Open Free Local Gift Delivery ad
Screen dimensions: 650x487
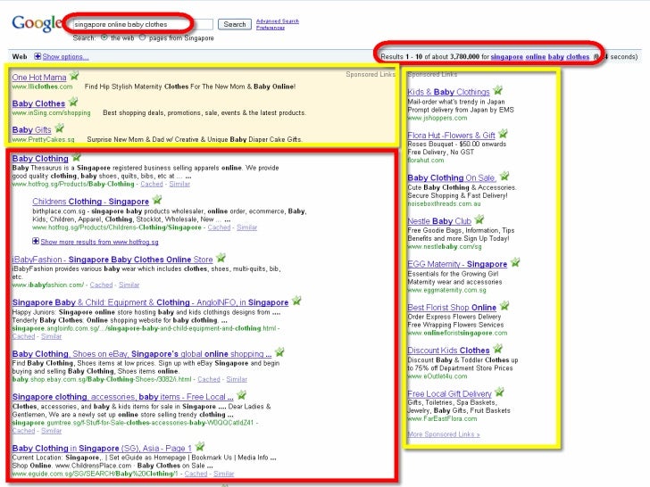point(449,394)
